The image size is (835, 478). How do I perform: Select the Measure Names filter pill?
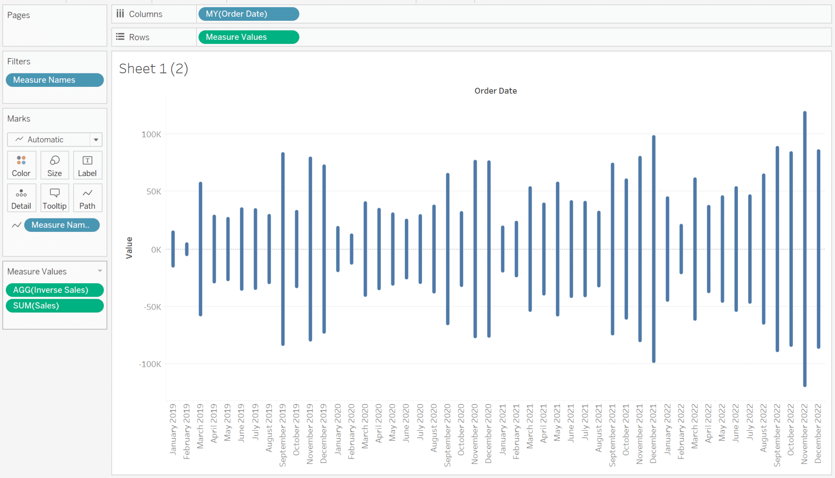(54, 79)
